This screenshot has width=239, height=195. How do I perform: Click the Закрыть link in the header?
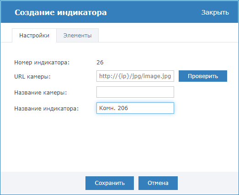(215, 12)
